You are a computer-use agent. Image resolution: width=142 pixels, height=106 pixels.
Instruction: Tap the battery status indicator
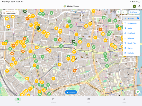pyautogui.click(x=139, y=2)
